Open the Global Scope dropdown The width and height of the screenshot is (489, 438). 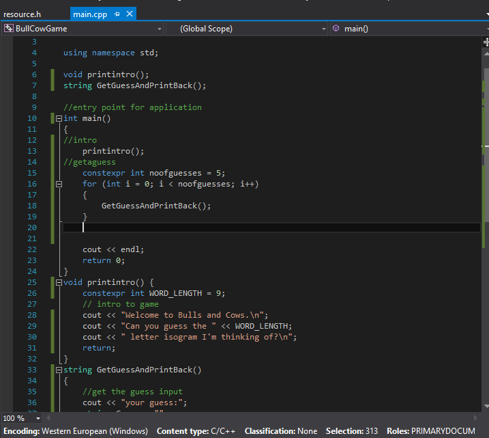point(324,29)
